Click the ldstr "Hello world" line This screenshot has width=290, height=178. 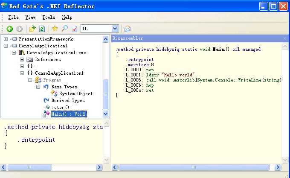click(x=160, y=75)
